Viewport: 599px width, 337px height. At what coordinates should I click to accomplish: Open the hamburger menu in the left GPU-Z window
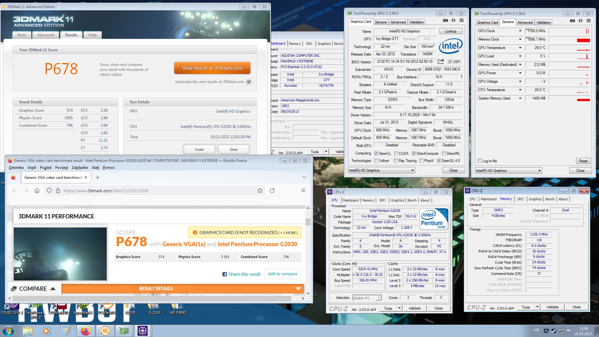tap(461, 21)
